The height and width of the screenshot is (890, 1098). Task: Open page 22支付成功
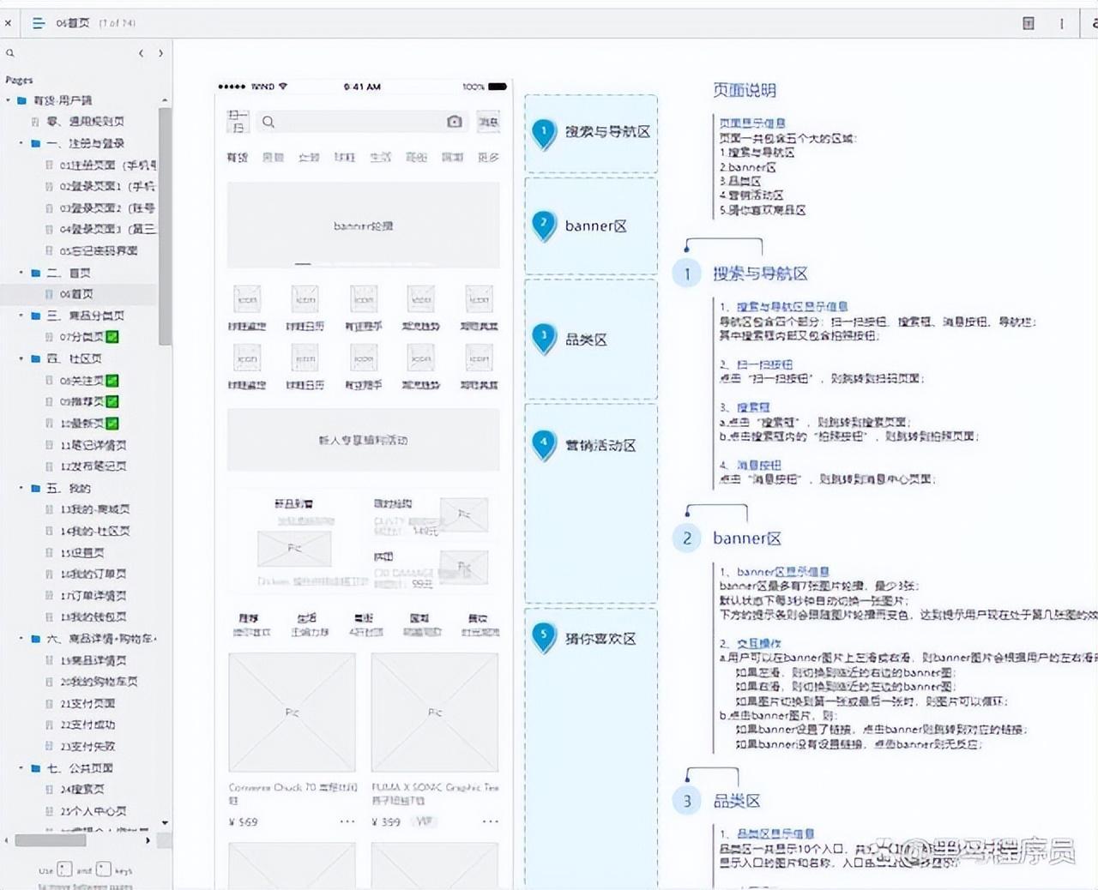[x=87, y=725]
